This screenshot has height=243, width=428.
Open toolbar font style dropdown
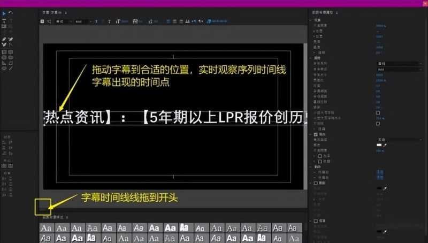tap(83, 21)
